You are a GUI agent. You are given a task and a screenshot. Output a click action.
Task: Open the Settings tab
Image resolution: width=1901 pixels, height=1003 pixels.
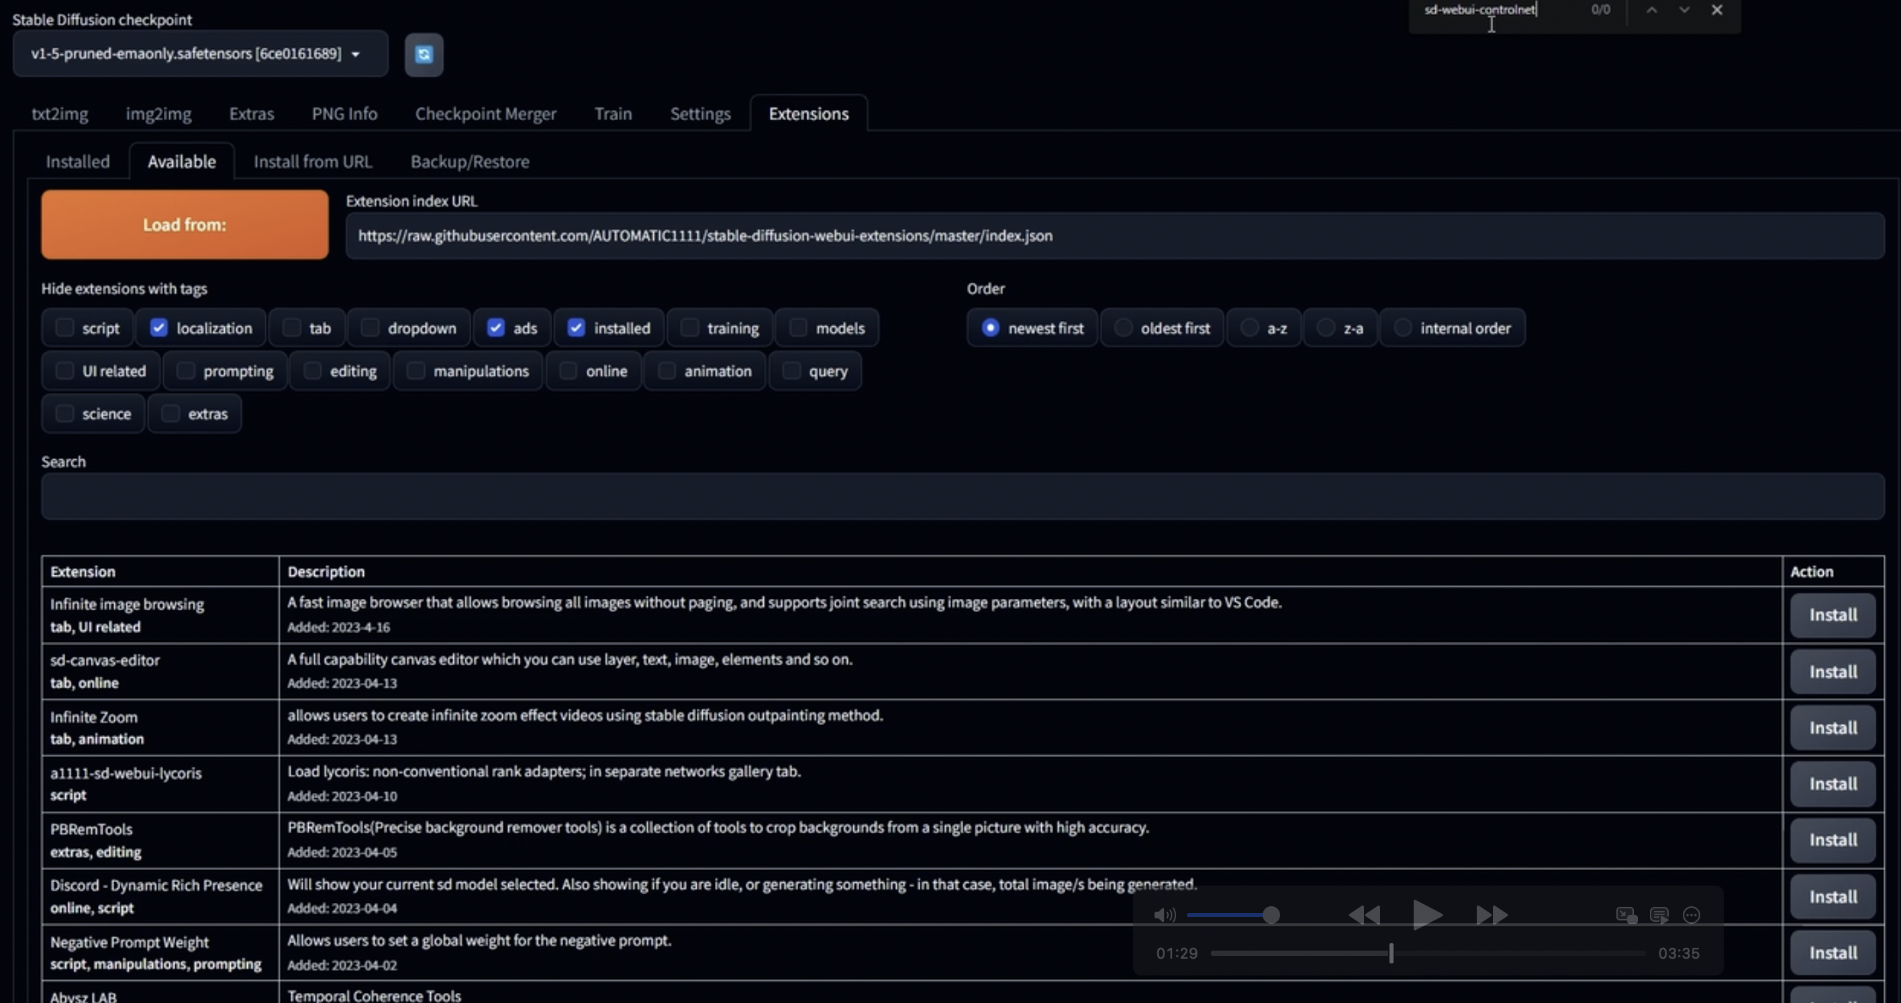coord(699,113)
